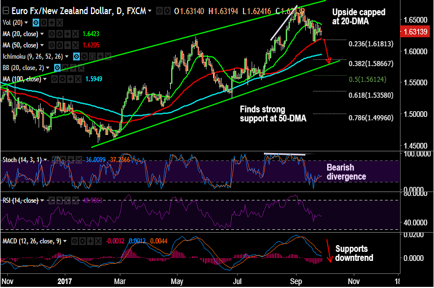Screen dimensions: 434x288
Task: View Ichimoku source code braces icon
Action: 92,56
